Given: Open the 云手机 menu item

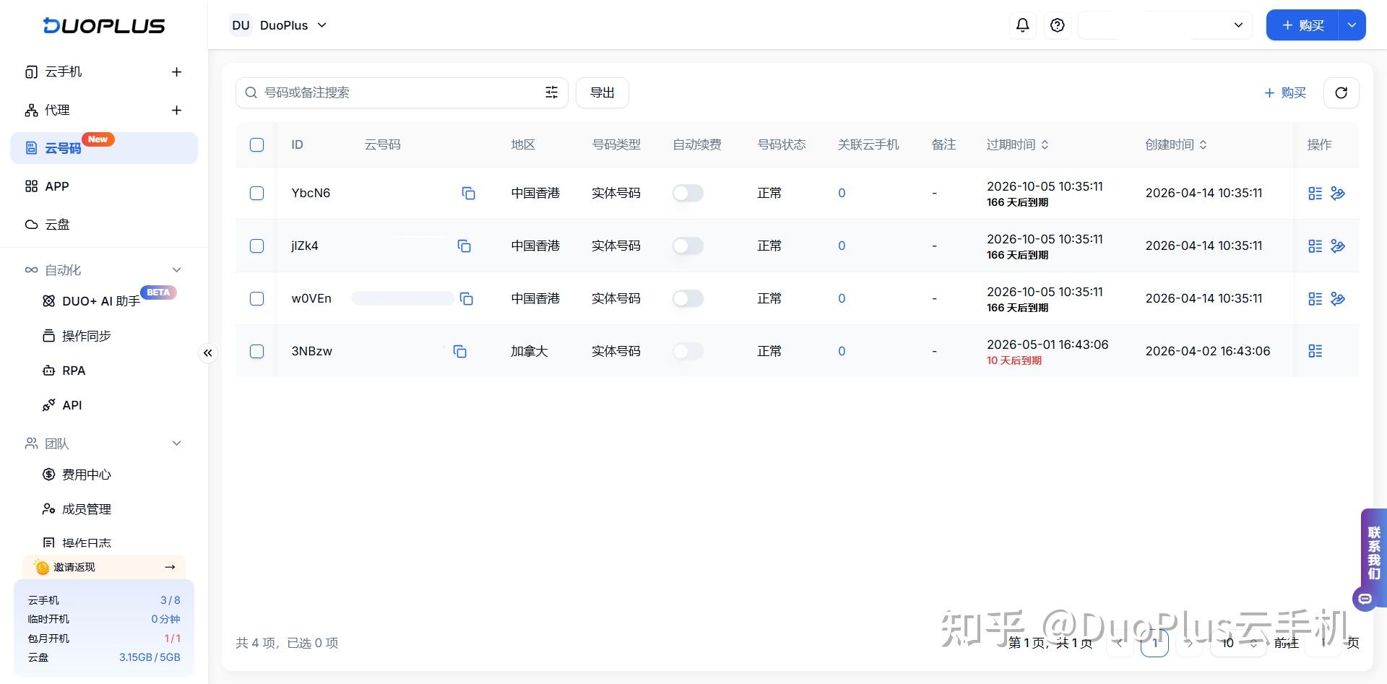Looking at the screenshot, I should pyautogui.click(x=64, y=72).
